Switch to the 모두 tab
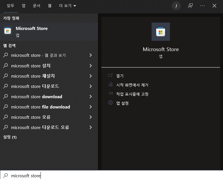Screen dimensions: 223x179 [11, 6]
